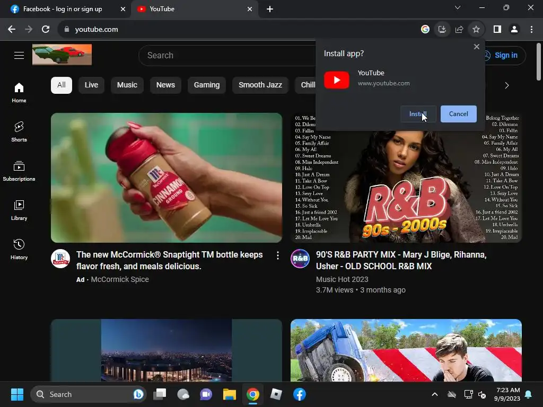Click the Sign in button

(x=505, y=55)
